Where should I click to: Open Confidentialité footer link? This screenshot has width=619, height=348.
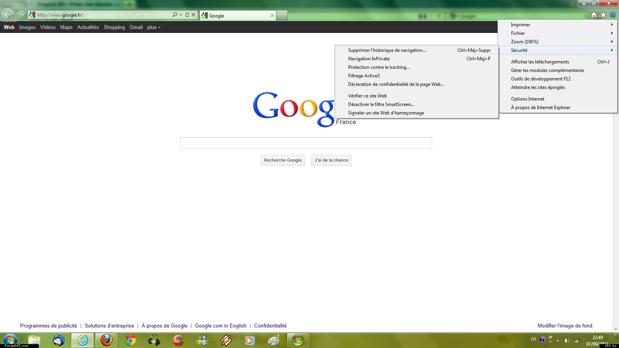coord(270,326)
